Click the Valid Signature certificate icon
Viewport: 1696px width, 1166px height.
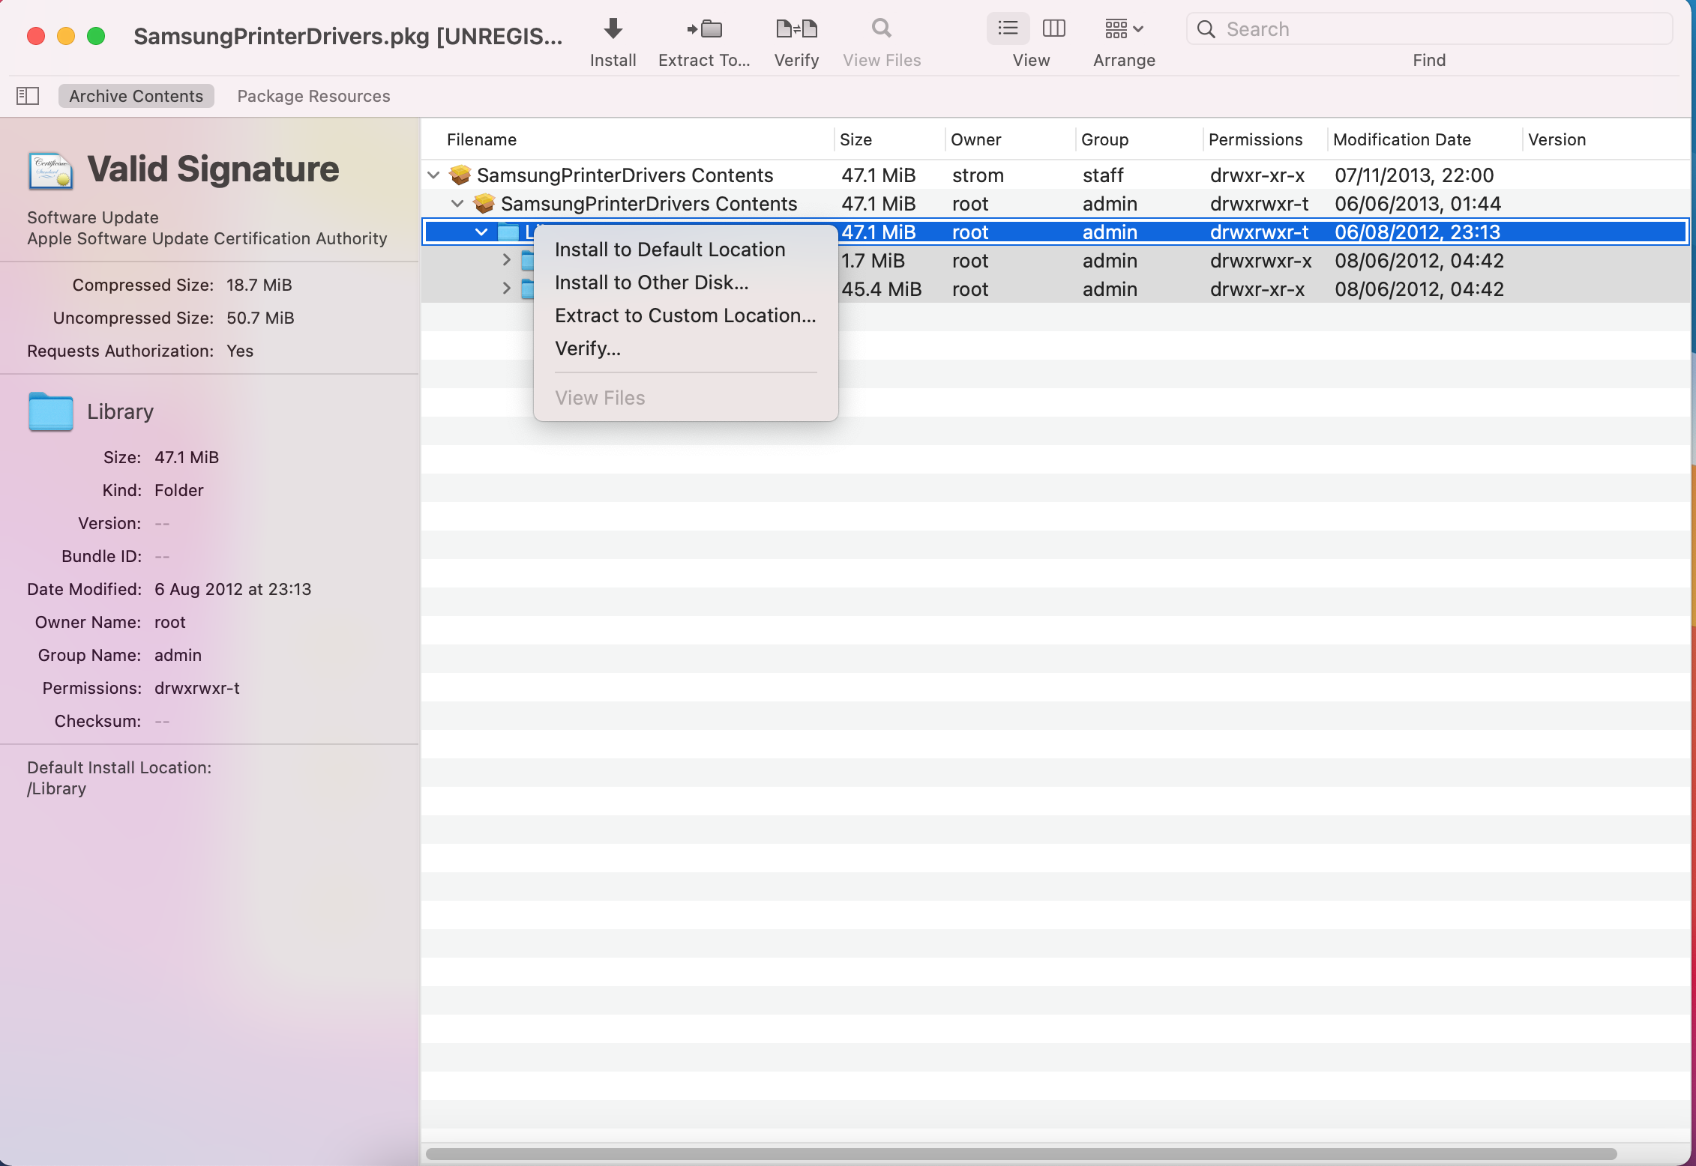click(50, 170)
